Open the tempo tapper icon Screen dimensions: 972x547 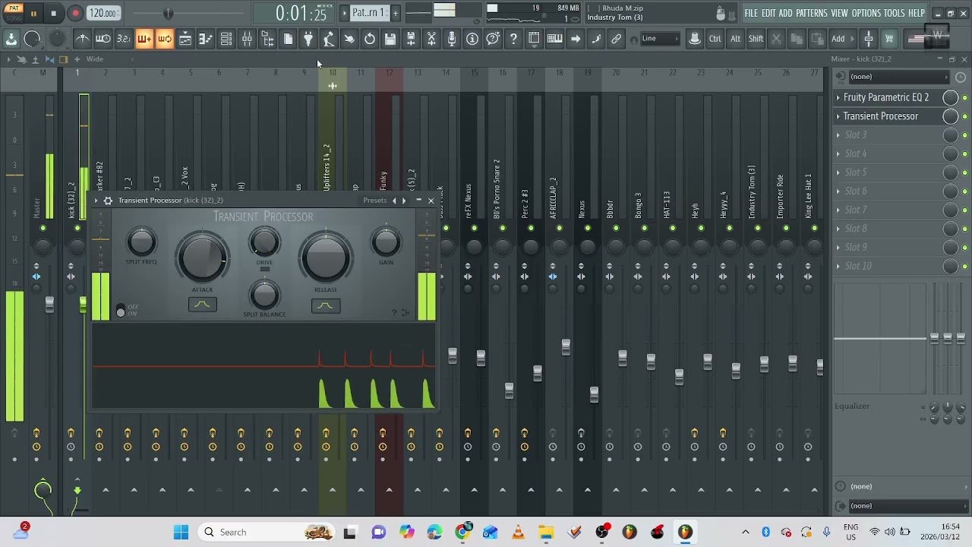(x=329, y=39)
